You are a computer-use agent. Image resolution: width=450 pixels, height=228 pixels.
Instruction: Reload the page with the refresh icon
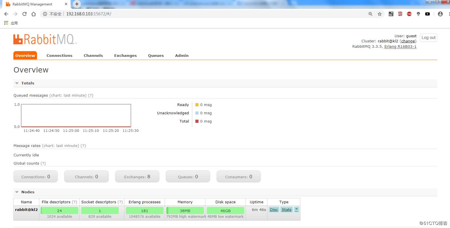pos(24,14)
